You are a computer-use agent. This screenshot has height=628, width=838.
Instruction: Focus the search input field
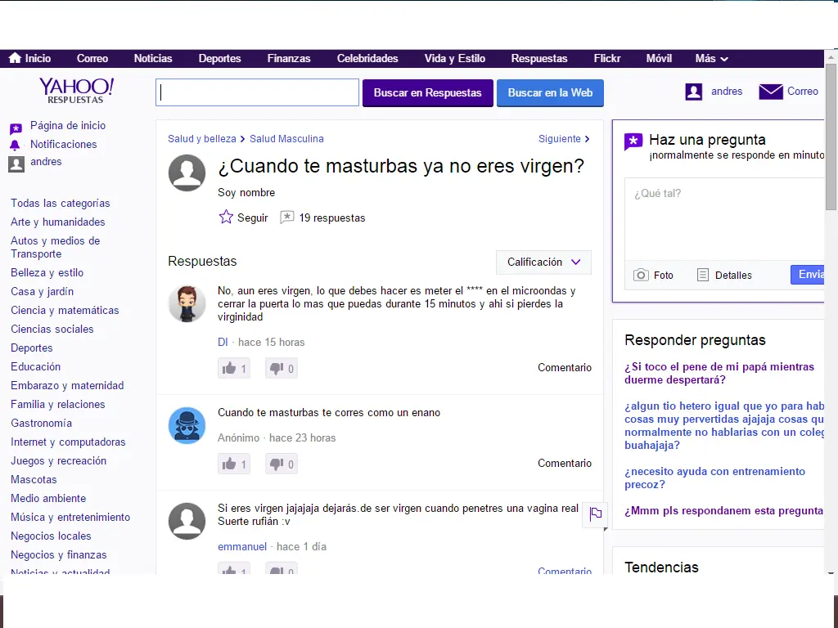[257, 92]
